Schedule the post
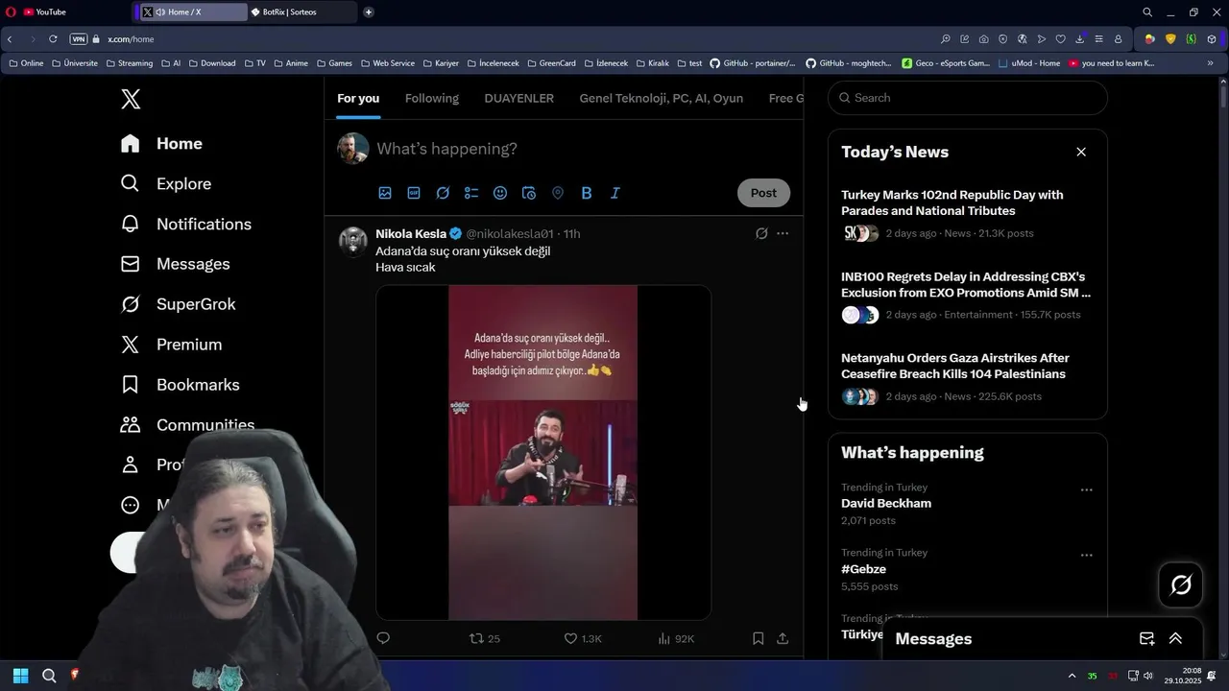Viewport: 1229px width, 691px height. [x=529, y=193]
